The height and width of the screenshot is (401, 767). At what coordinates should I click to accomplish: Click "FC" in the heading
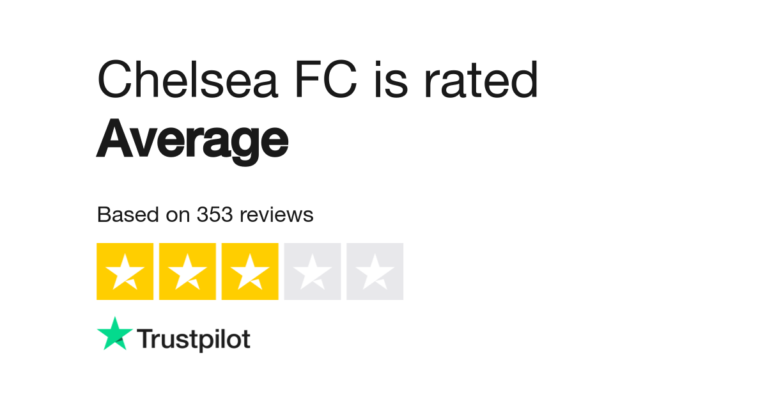point(329,80)
